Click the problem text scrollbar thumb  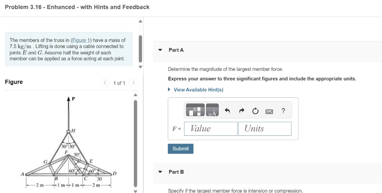point(140,49)
